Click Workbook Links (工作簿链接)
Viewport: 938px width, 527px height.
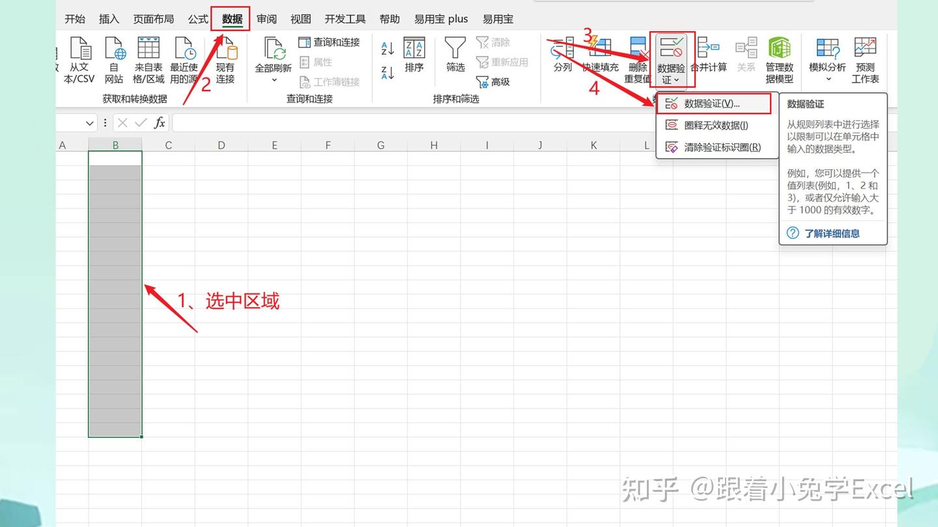329,82
